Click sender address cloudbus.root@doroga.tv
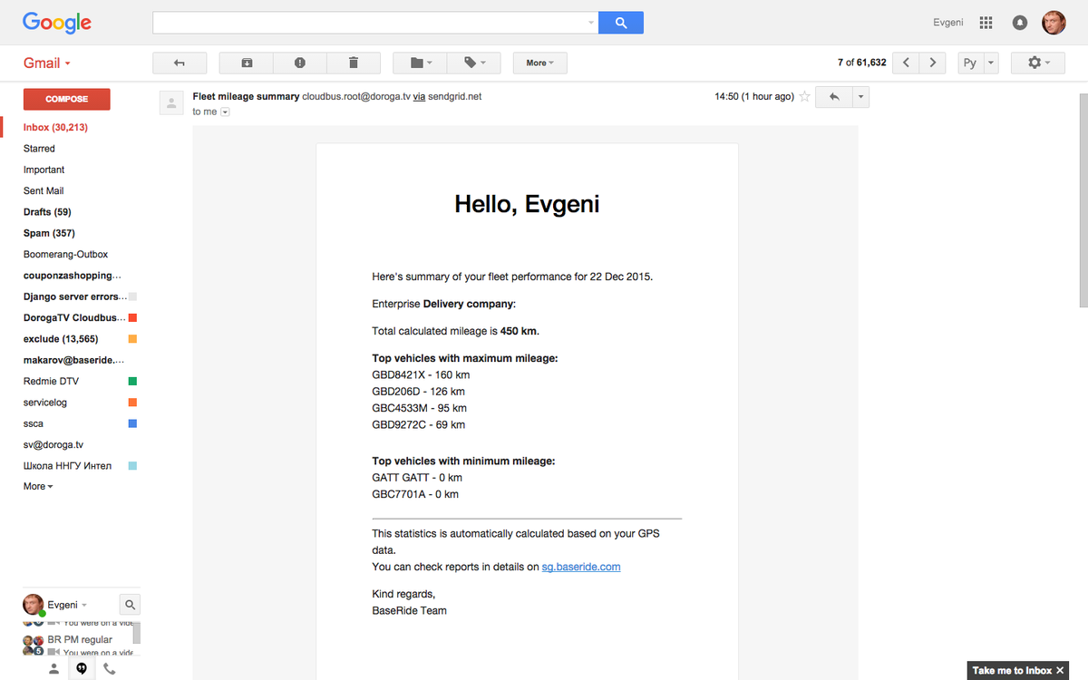Screen dimensions: 1088x680 pyautogui.click(x=356, y=96)
